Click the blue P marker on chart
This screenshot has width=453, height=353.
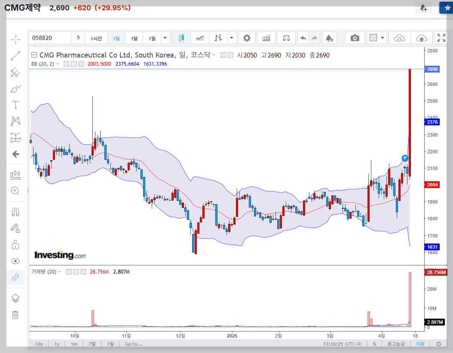[405, 158]
